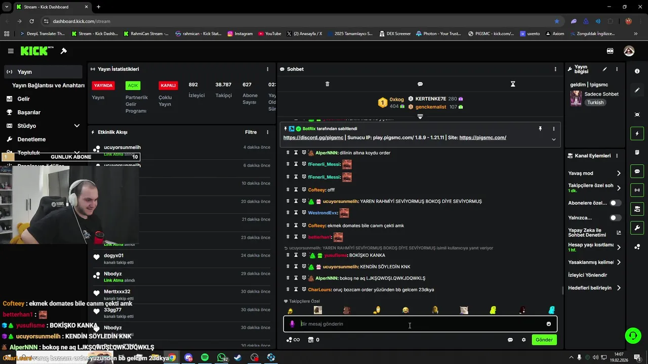Open Steam from the Windows taskbar
The width and height of the screenshot is (648, 364).
coord(238,357)
